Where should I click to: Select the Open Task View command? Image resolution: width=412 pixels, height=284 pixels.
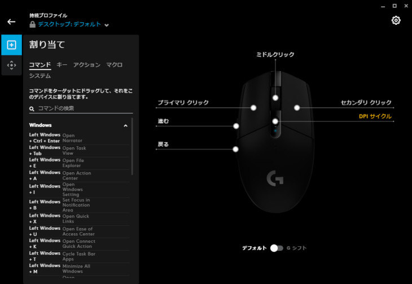coord(80,151)
